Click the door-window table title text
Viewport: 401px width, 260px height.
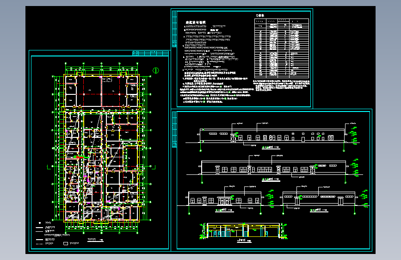(260, 16)
